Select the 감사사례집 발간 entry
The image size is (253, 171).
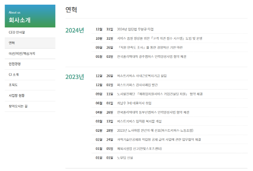pyautogui.click(x=137, y=85)
